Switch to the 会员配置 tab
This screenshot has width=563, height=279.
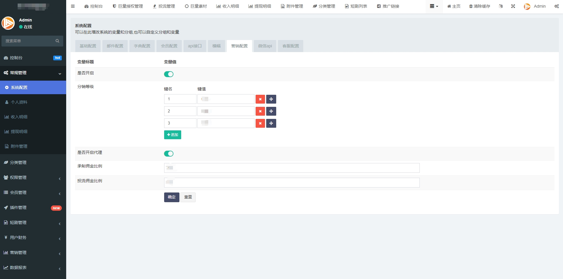tap(169, 46)
